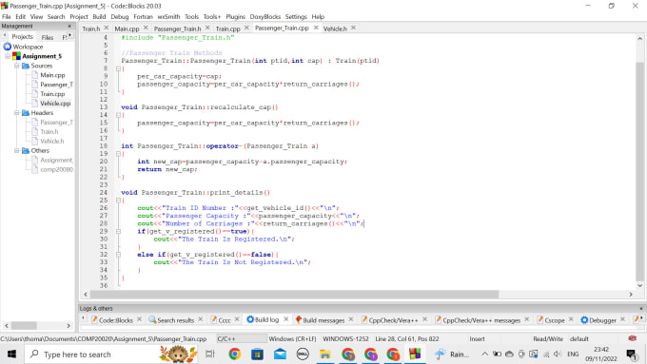Close the Logs & others panel
The height and width of the screenshot is (364, 647).
click(x=640, y=308)
